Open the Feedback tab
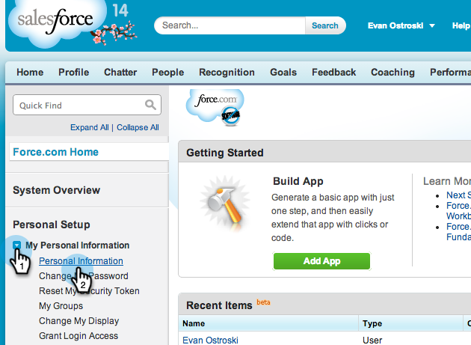The height and width of the screenshot is (345, 471). tap(333, 72)
